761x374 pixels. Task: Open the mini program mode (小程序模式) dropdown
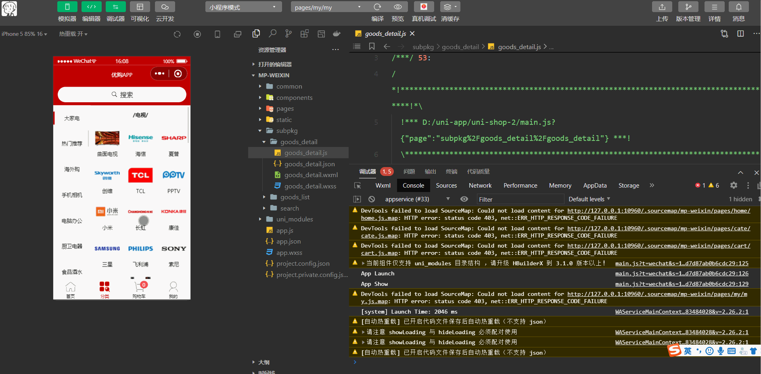244,7
